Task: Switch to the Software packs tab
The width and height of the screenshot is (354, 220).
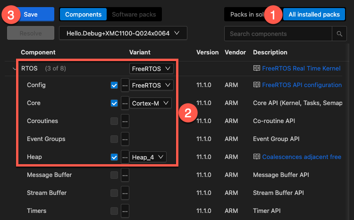Action: tap(134, 15)
